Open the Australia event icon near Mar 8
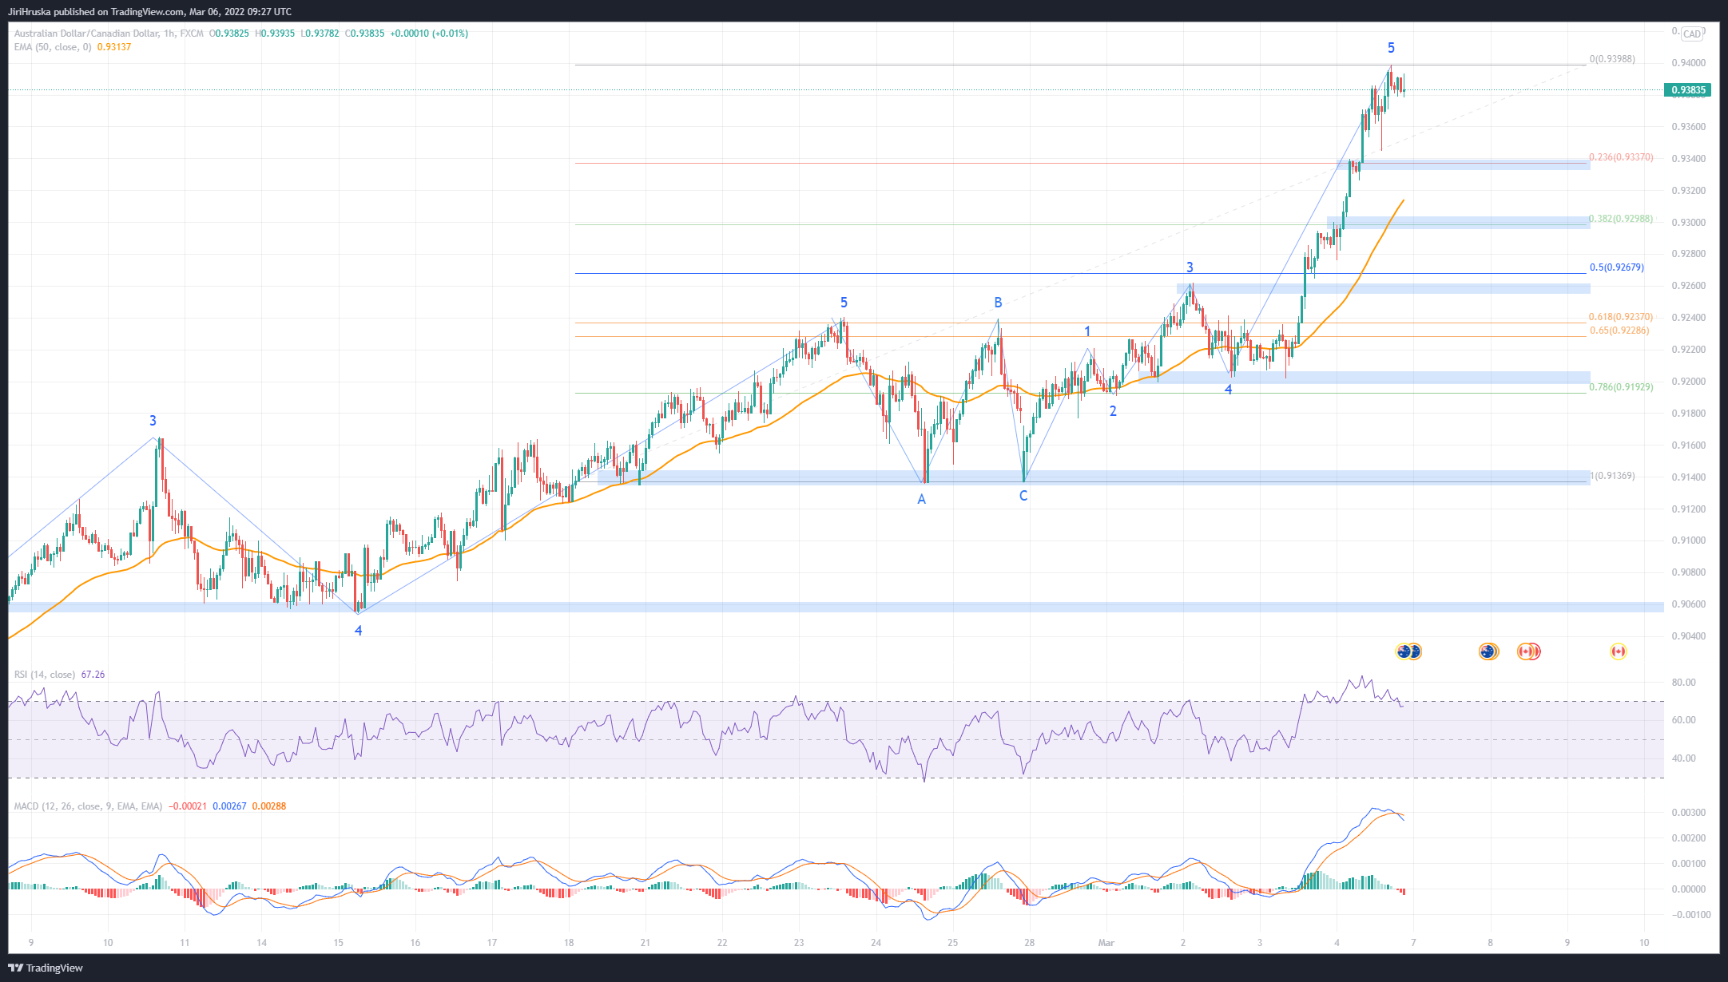 tap(1488, 651)
